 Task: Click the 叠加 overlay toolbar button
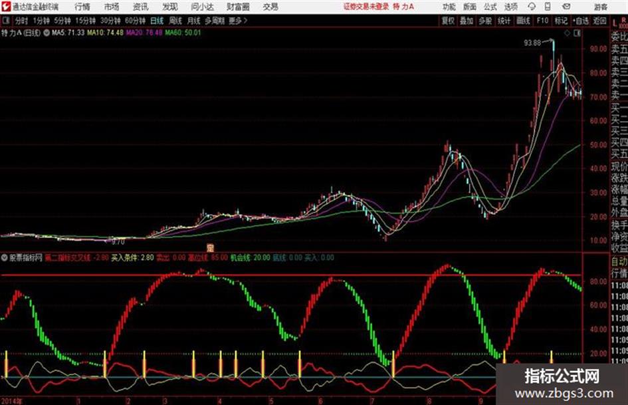(x=467, y=21)
